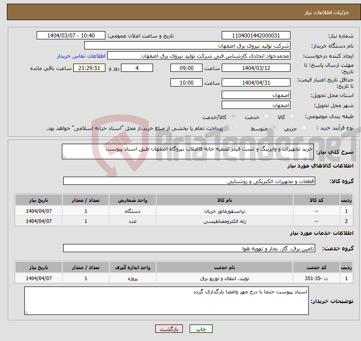This screenshot has height=341, width=361.
Task: Choose the جزیی purchase type radio
Action: 304,128
